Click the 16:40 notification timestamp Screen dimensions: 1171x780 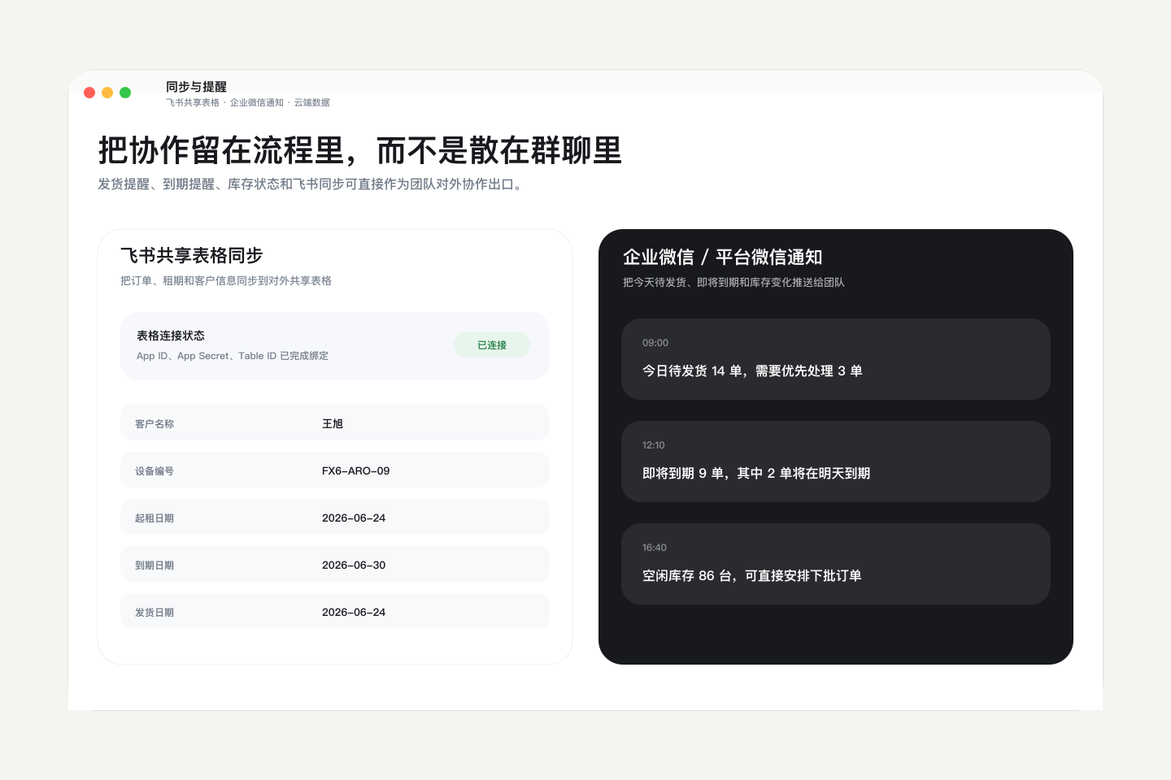(x=655, y=548)
